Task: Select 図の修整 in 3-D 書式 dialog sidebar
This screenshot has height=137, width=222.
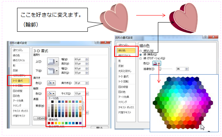Action: click(18, 91)
